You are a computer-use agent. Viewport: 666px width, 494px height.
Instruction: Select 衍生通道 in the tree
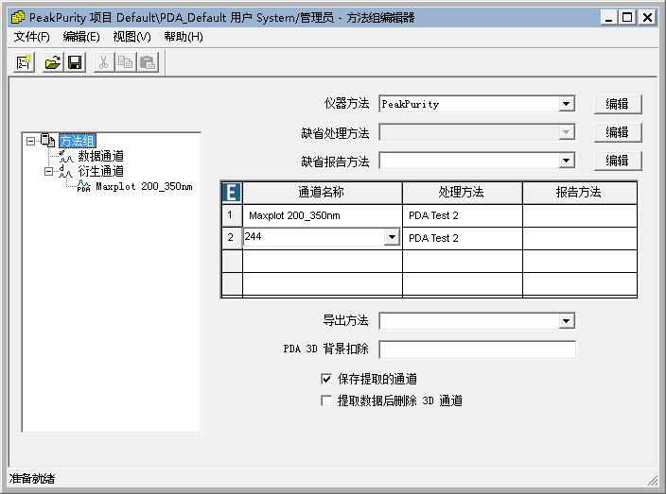[100, 171]
